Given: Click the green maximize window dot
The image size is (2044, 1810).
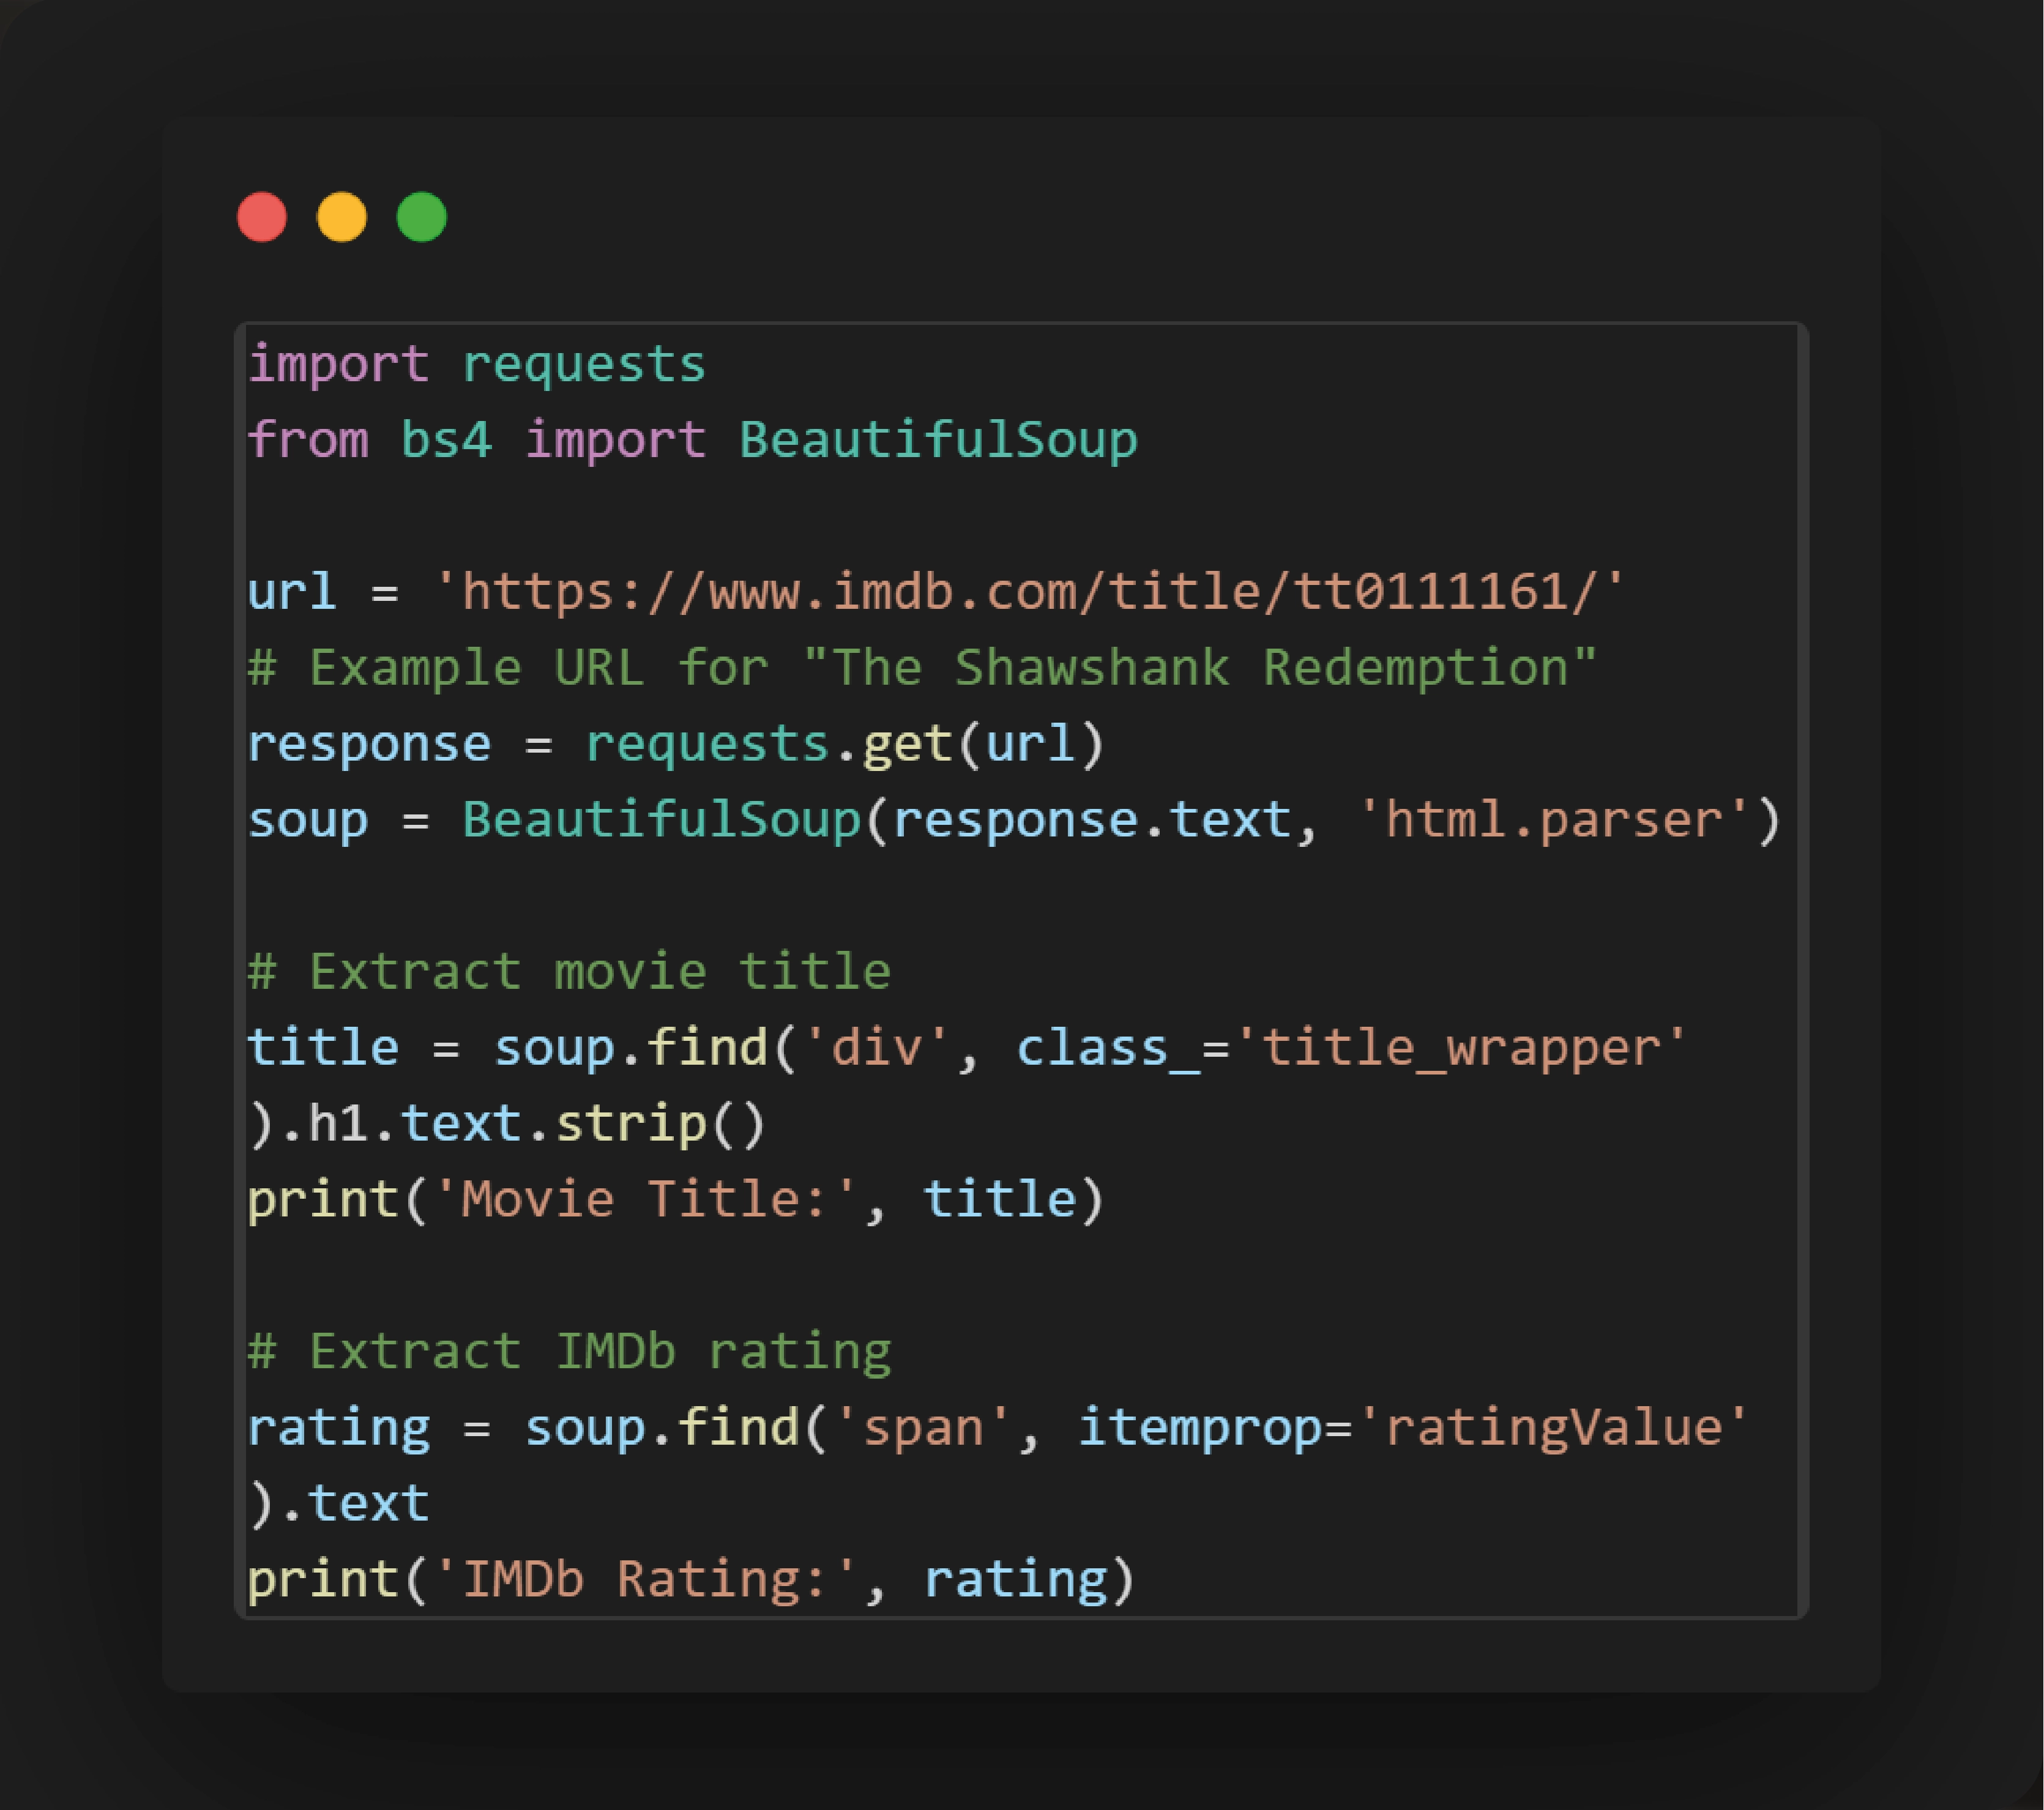Looking at the screenshot, I should pos(421,217).
